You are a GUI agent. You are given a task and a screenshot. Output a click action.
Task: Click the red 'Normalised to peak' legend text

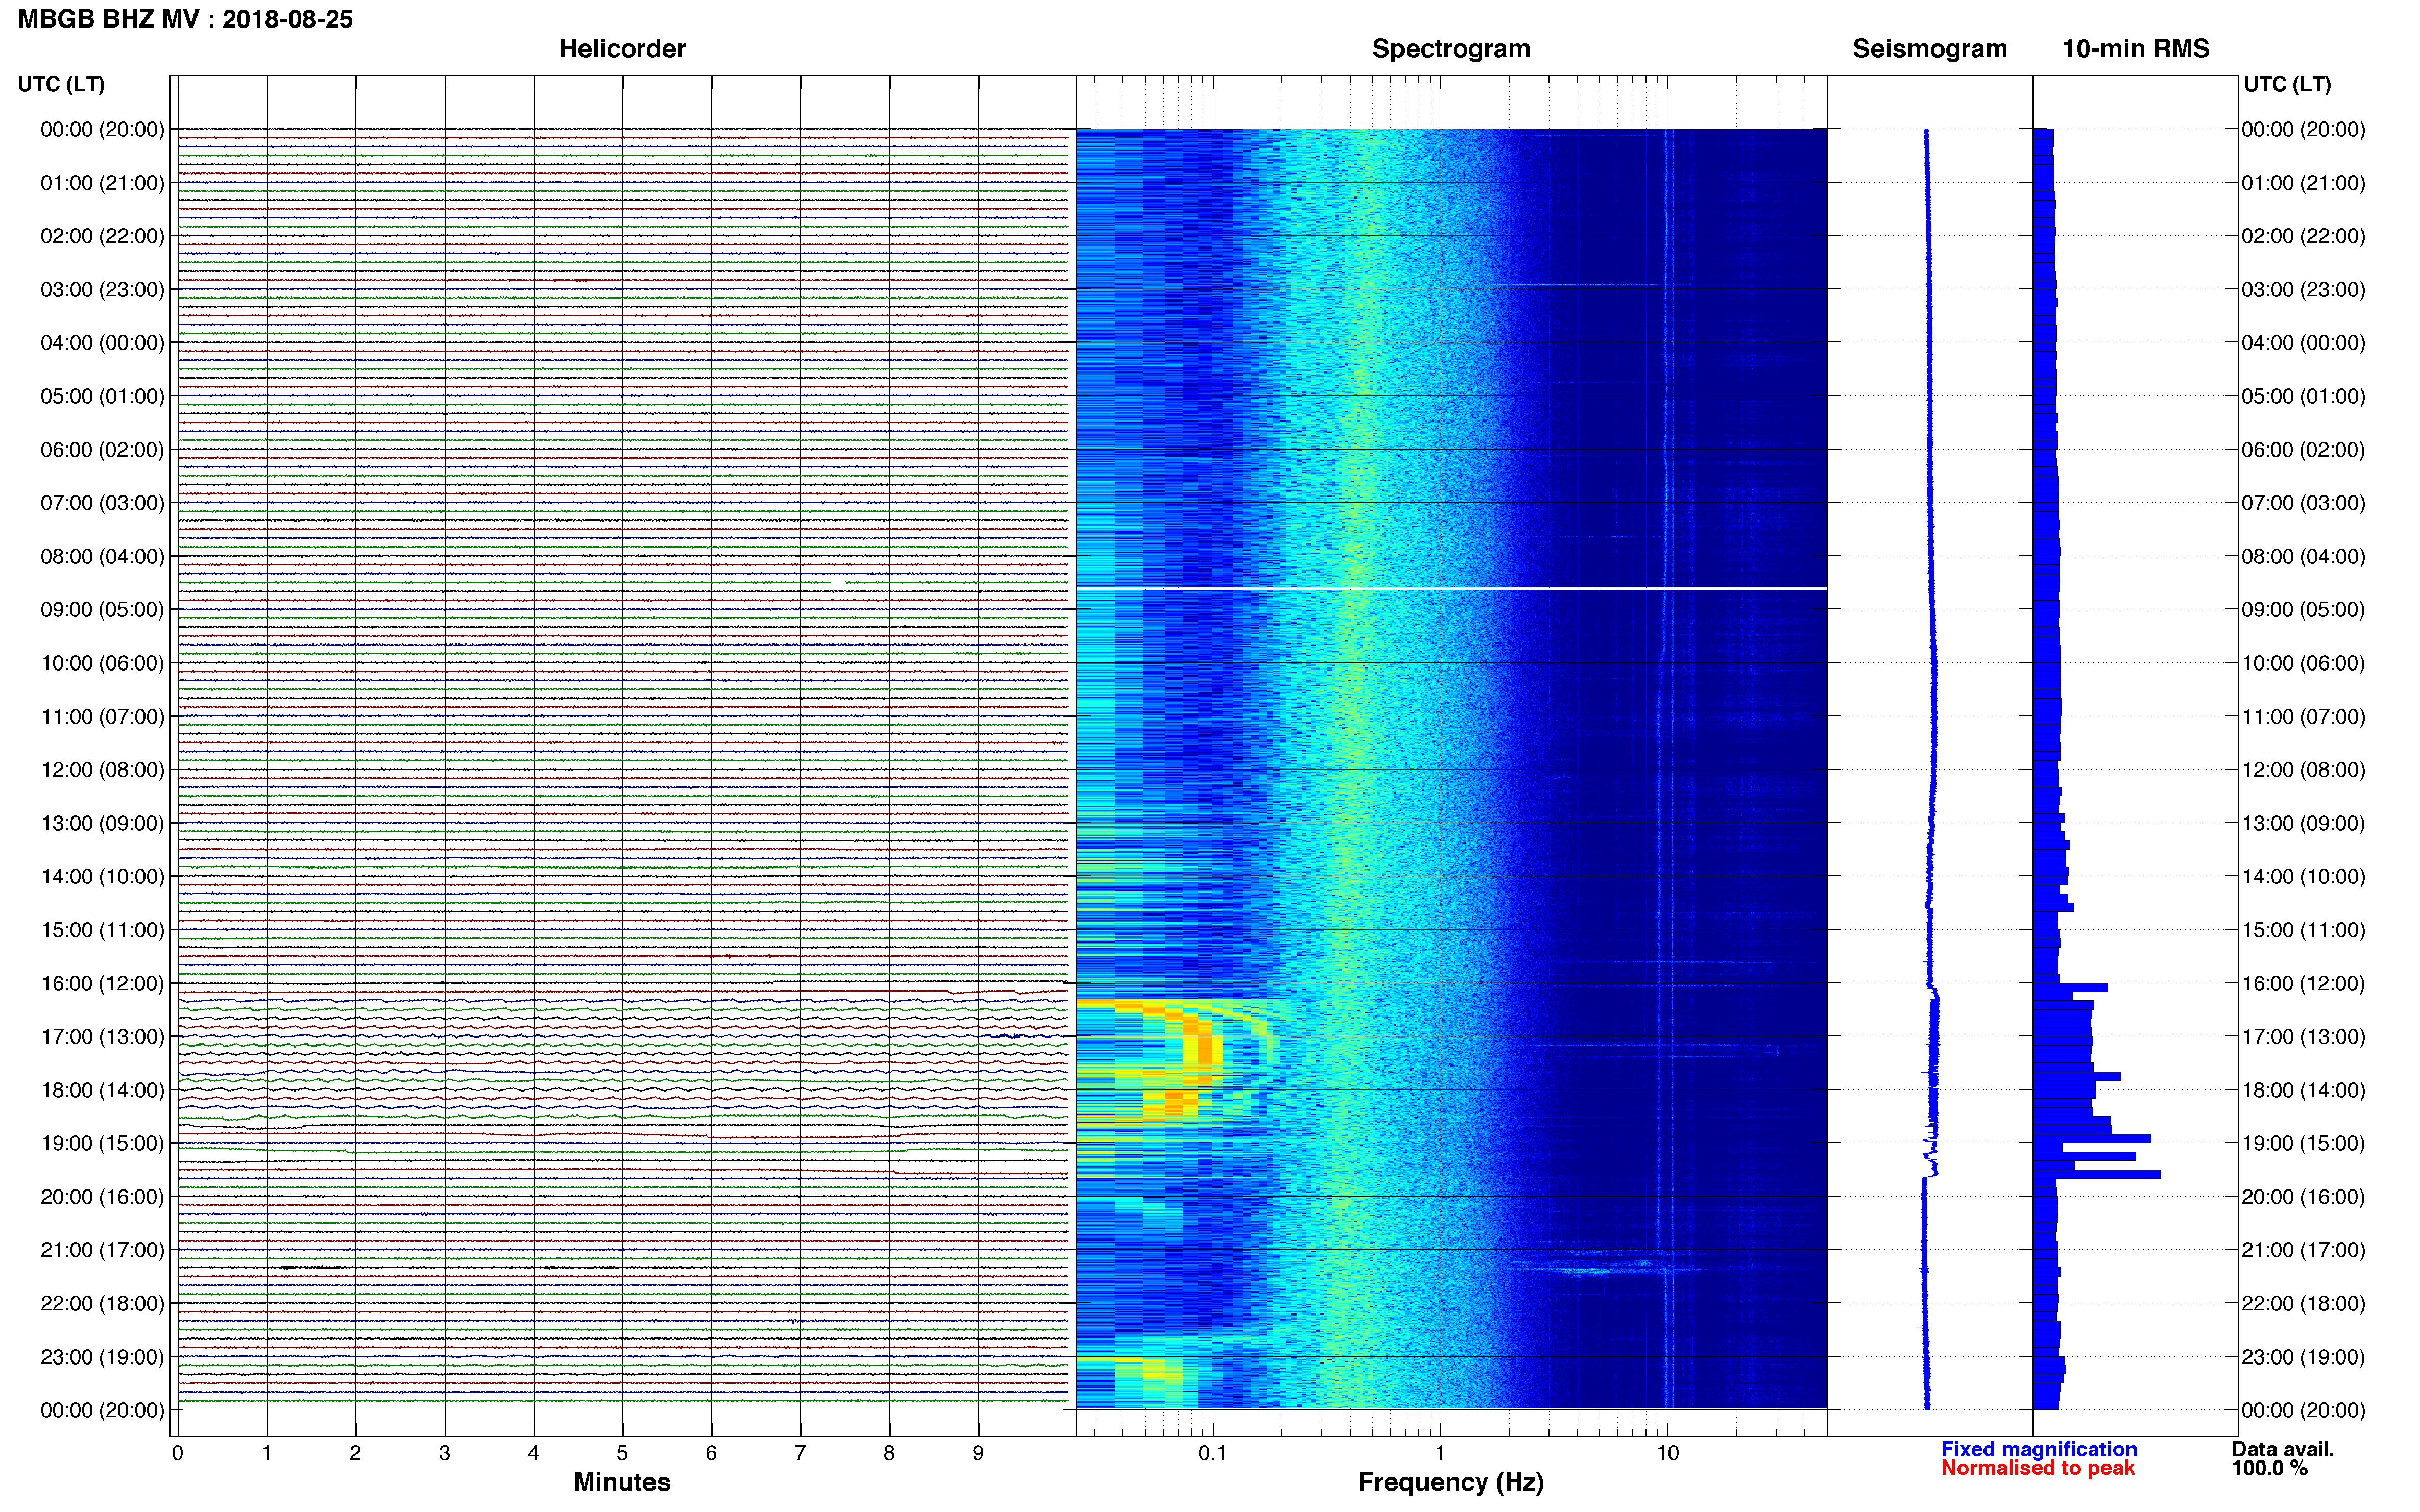click(2038, 1468)
